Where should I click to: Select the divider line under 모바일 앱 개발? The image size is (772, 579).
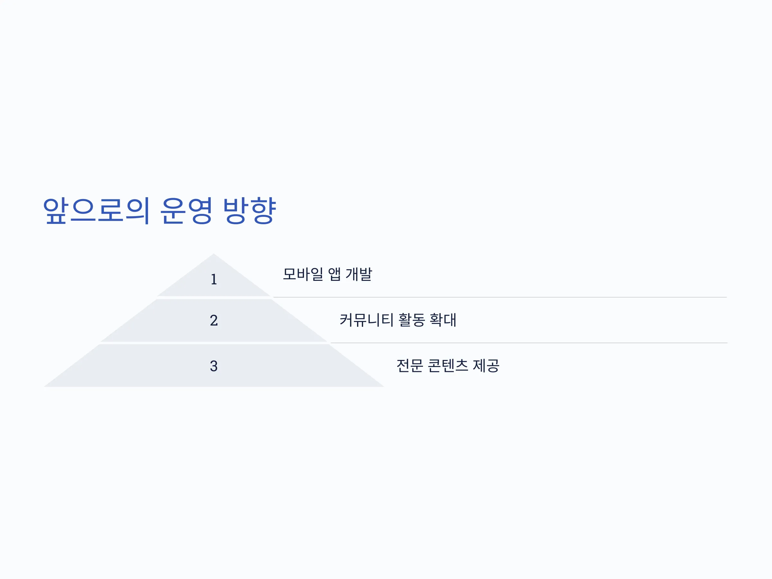[x=500, y=297]
